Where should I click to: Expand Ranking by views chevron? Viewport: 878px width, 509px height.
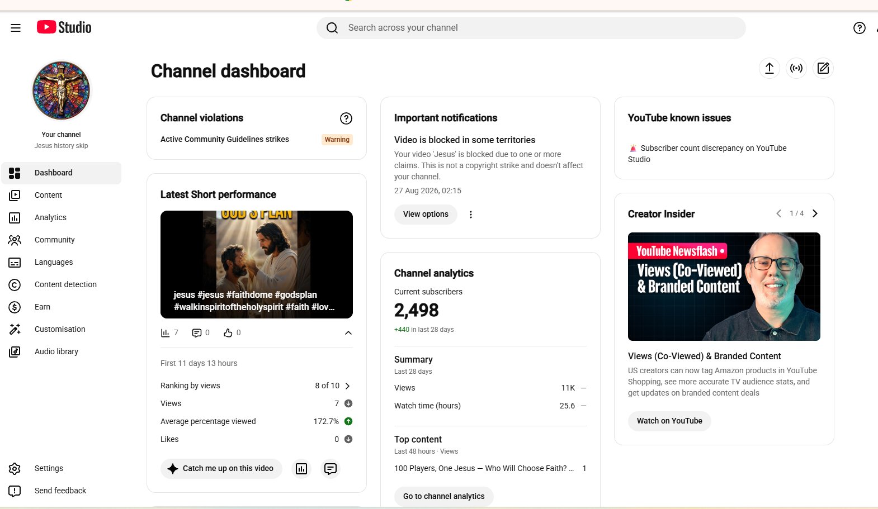click(347, 386)
